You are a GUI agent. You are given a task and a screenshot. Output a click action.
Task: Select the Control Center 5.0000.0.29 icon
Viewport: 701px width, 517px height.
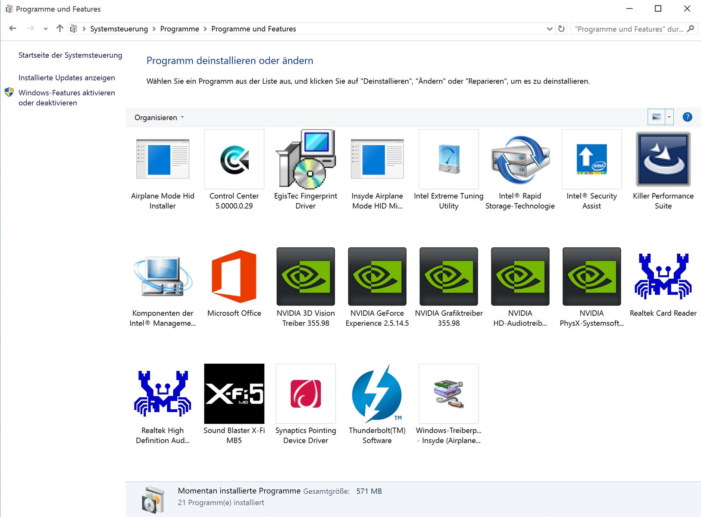point(234,159)
